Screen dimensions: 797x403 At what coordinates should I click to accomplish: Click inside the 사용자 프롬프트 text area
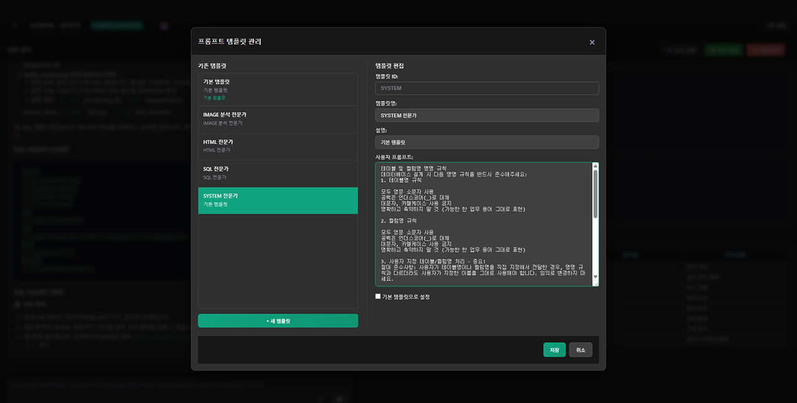483,224
